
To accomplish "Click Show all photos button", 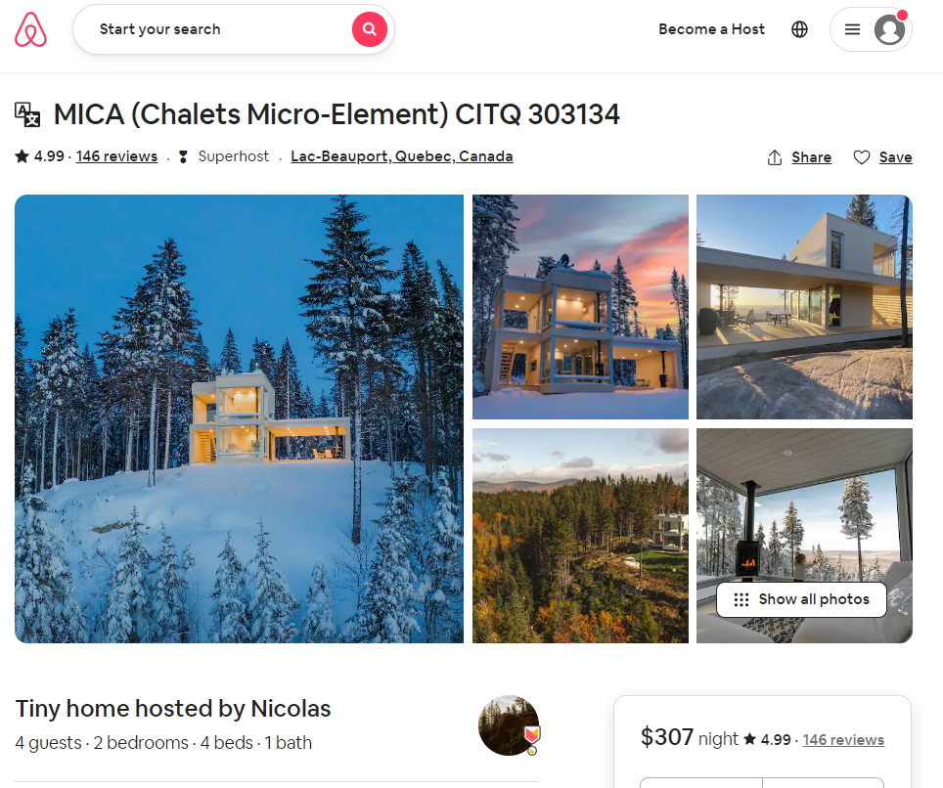I will point(802,599).
